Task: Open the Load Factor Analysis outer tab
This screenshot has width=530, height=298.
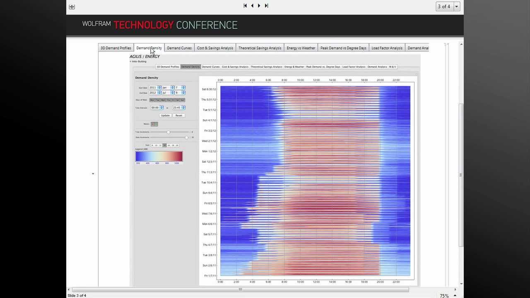Action: (387, 48)
